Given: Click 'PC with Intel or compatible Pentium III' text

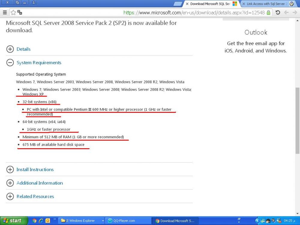Looking at the screenshot, I should 59,109.
